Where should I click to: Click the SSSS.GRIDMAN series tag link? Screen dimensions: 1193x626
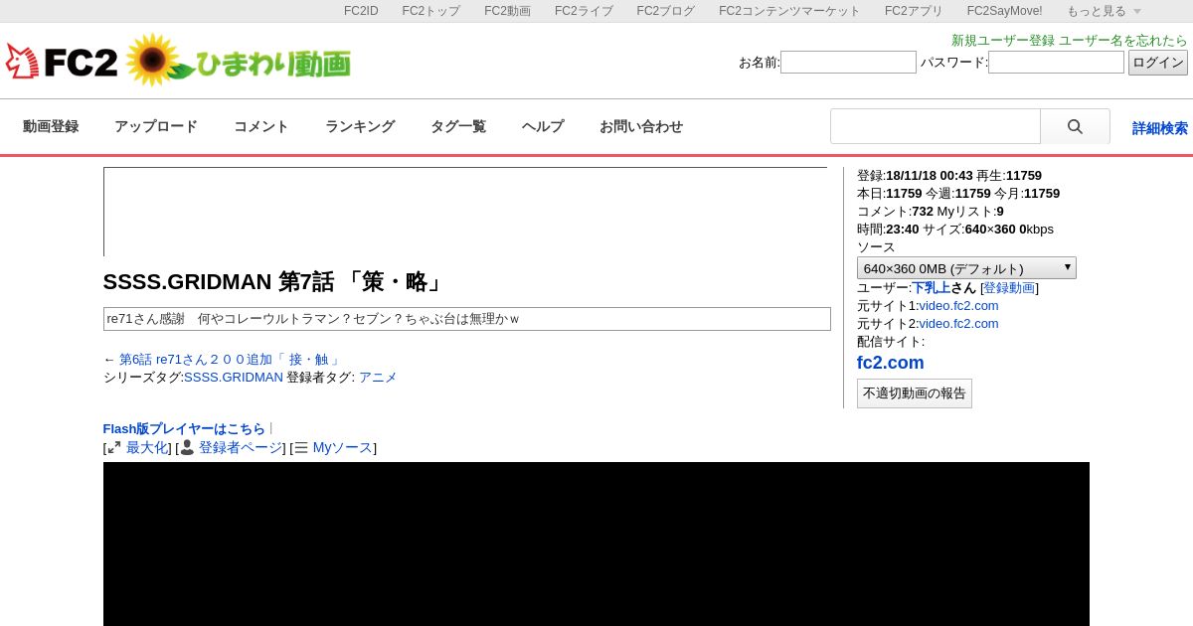(x=234, y=378)
